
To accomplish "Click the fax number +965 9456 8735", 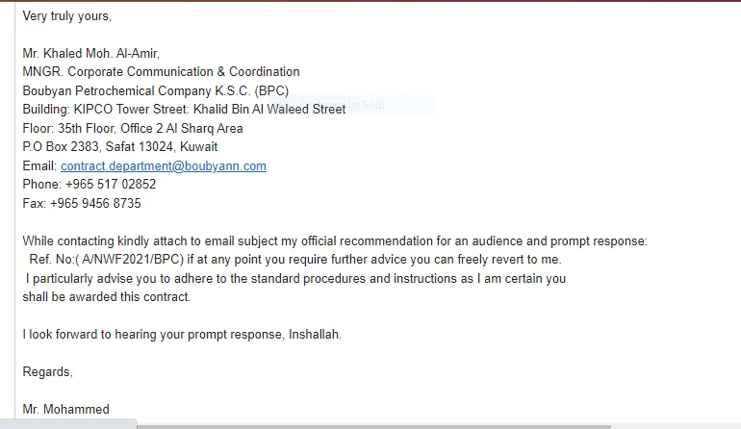I will pos(95,204).
